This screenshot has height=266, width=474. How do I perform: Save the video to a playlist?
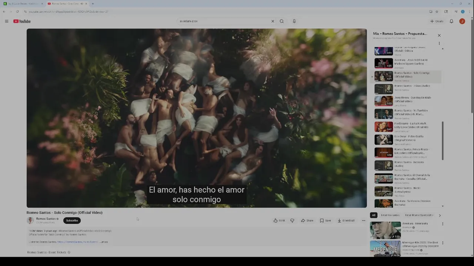326,221
